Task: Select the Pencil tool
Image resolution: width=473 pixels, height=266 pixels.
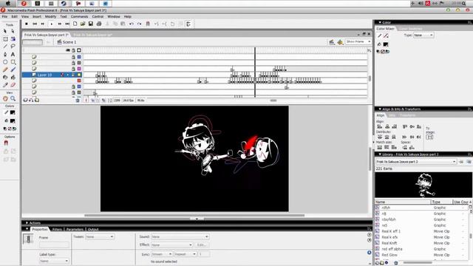Action: coord(5,69)
